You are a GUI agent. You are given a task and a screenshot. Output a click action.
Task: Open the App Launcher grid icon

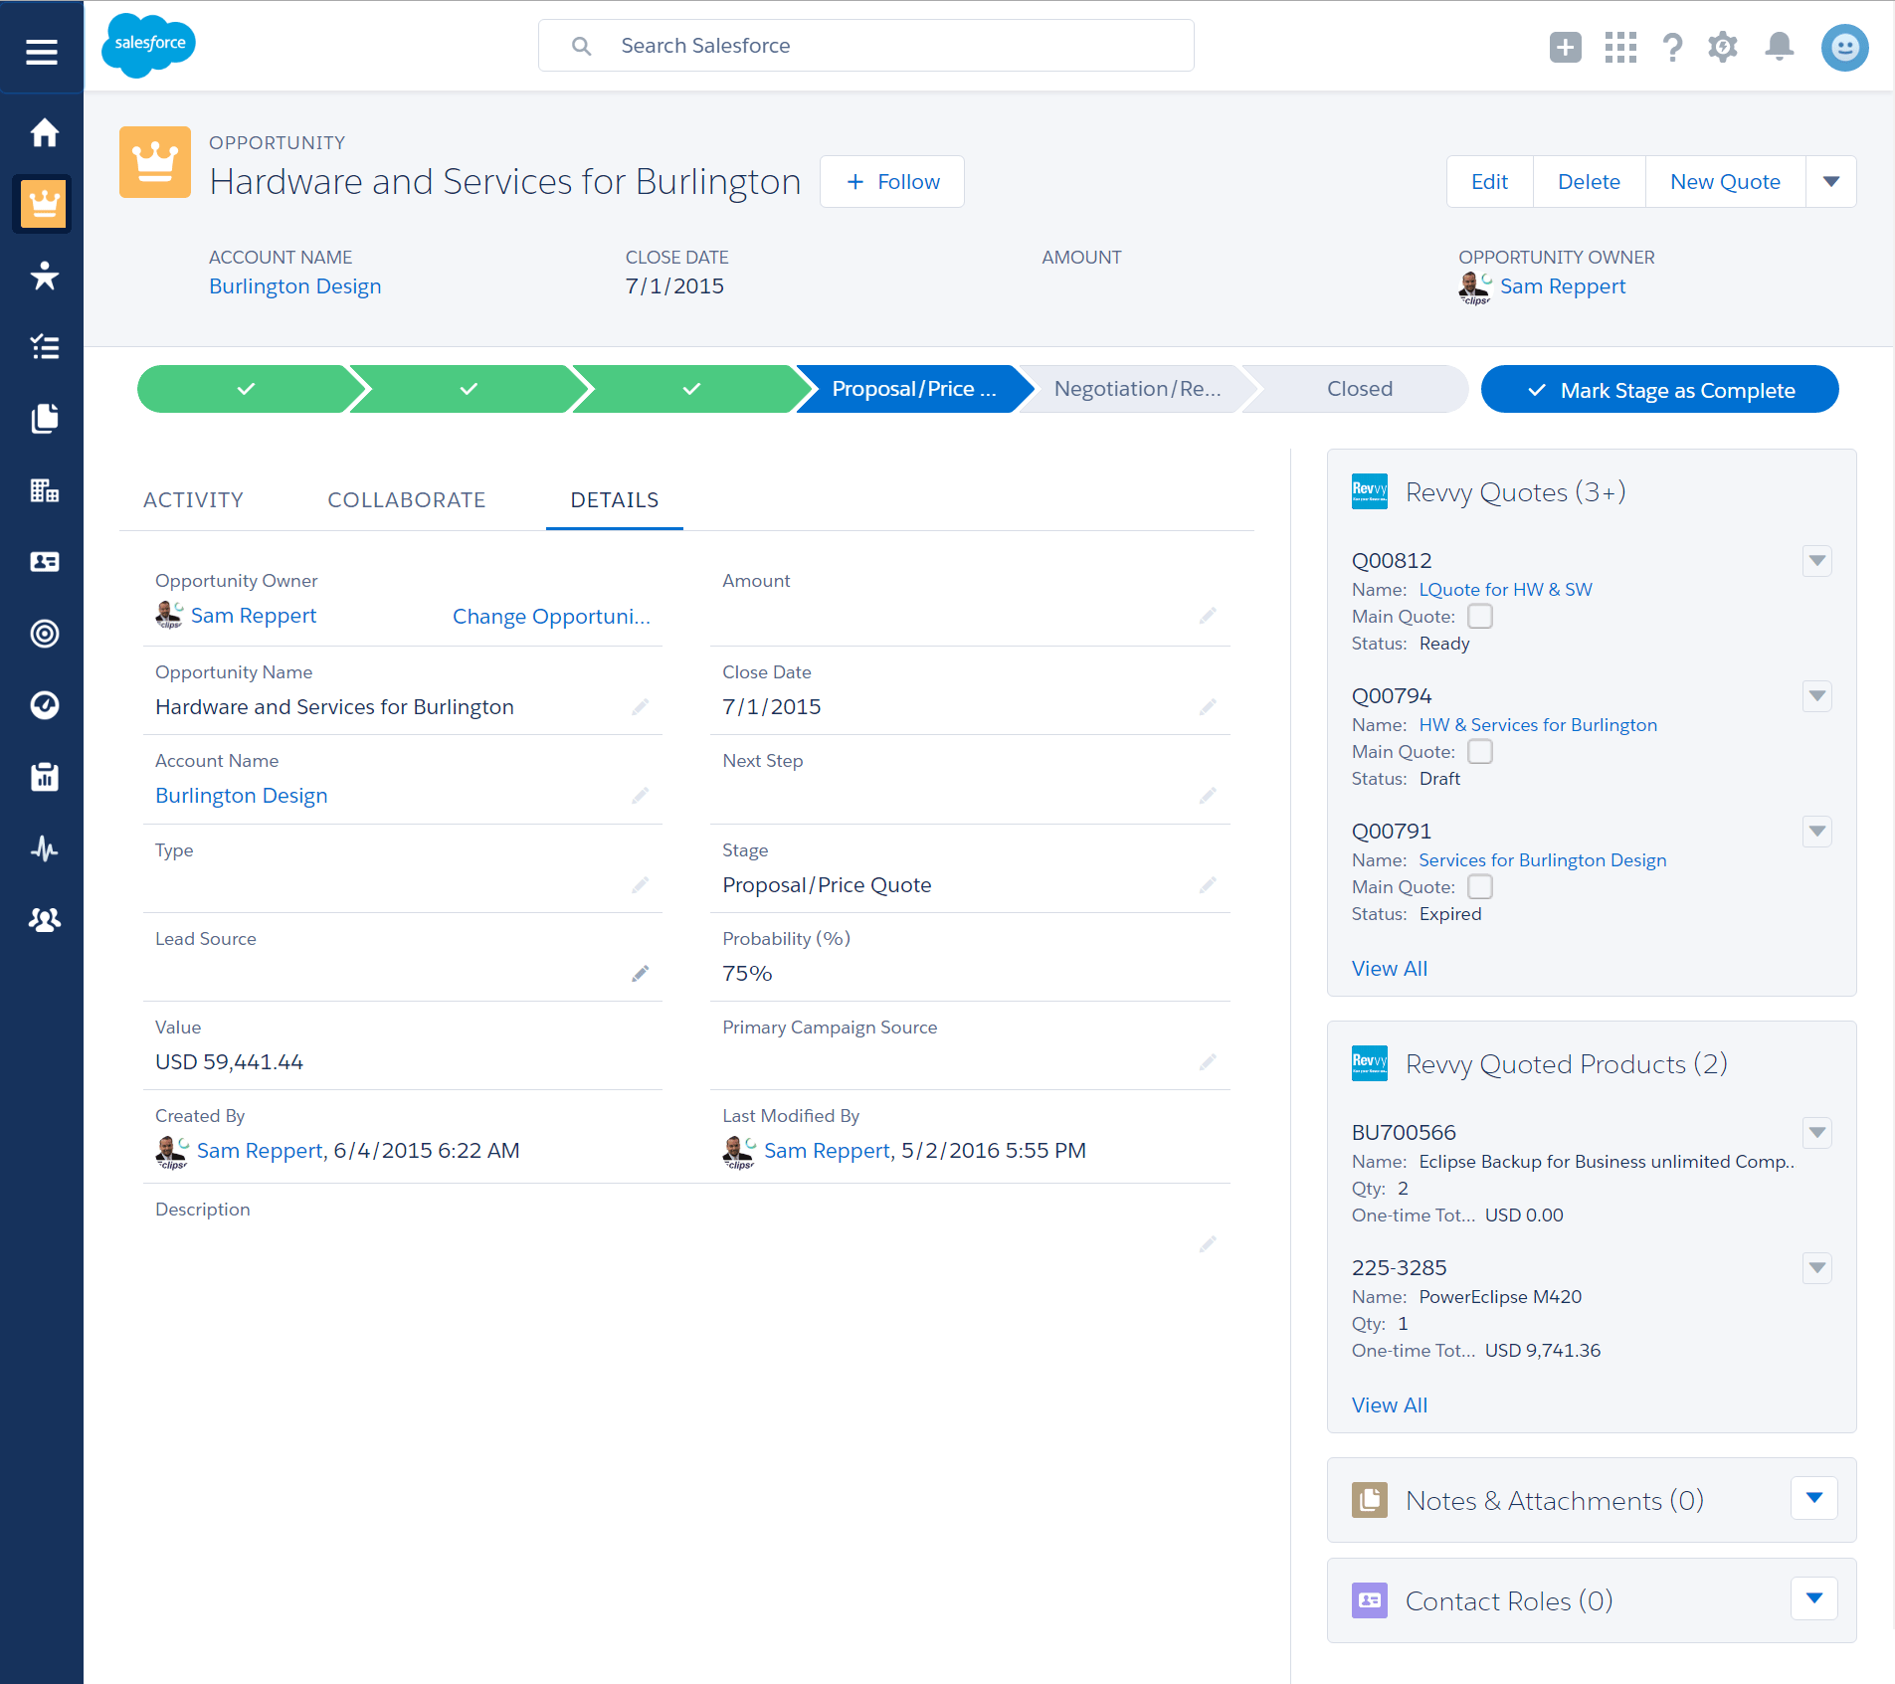[1620, 47]
